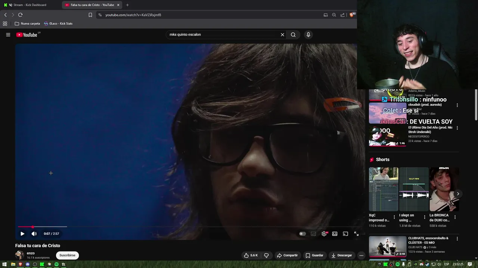The width and height of the screenshot is (478, 268).
Task: Open File Explorer from taskbar
Action: coord(13,264)
